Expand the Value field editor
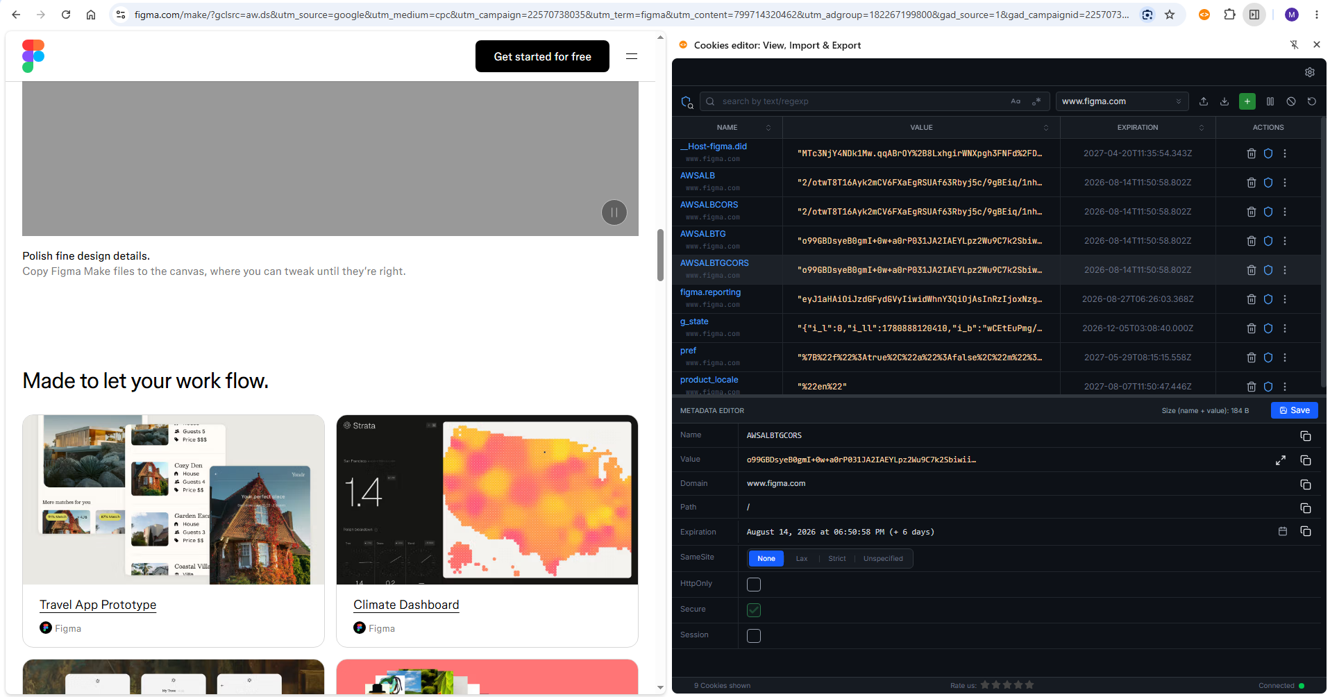This screenshot has width=1330, height=697. [1280, 460]
